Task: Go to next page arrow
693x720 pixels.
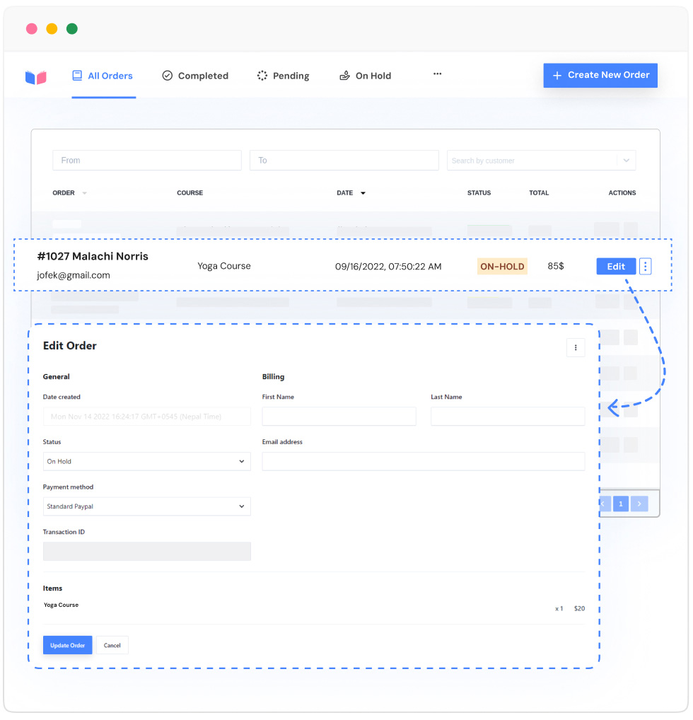Action: click(639, 504)
